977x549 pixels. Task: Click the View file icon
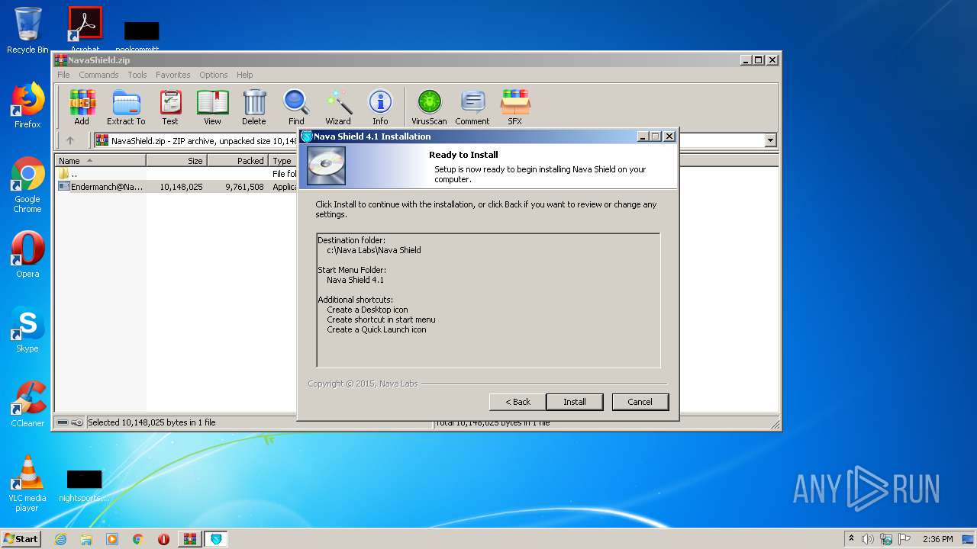[212, 107]
